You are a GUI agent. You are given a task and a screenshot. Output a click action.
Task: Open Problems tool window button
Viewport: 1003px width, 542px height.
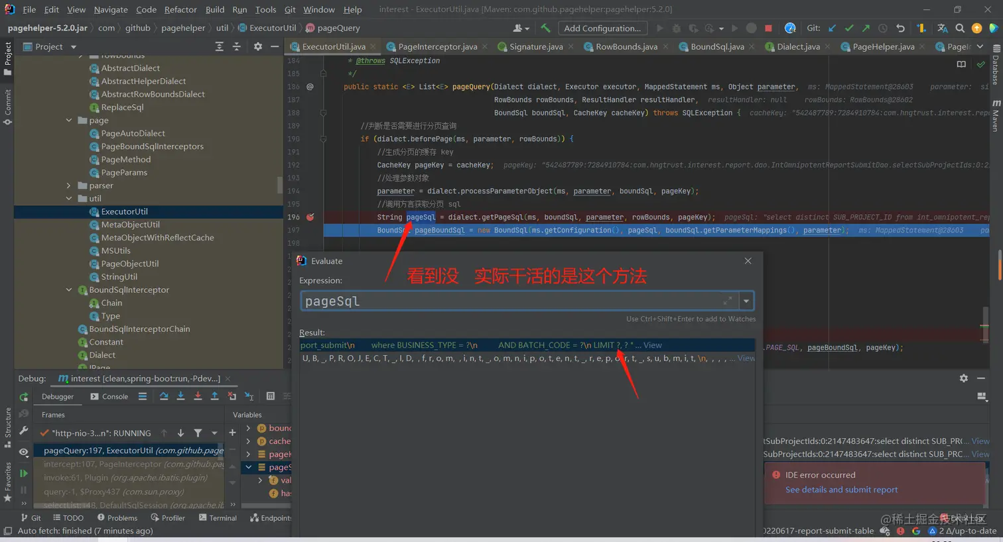point(117,518)
